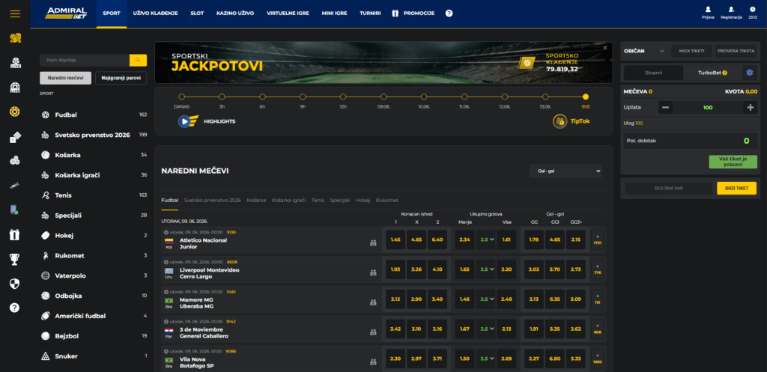Click the Registracija user icon
The width and height of the screenshot is (767, 372).
tap(731, 9)
